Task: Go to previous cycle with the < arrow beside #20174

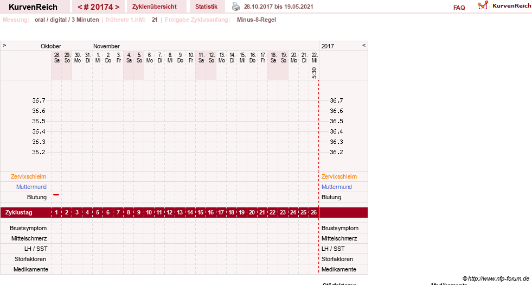Action: (80, 7)
